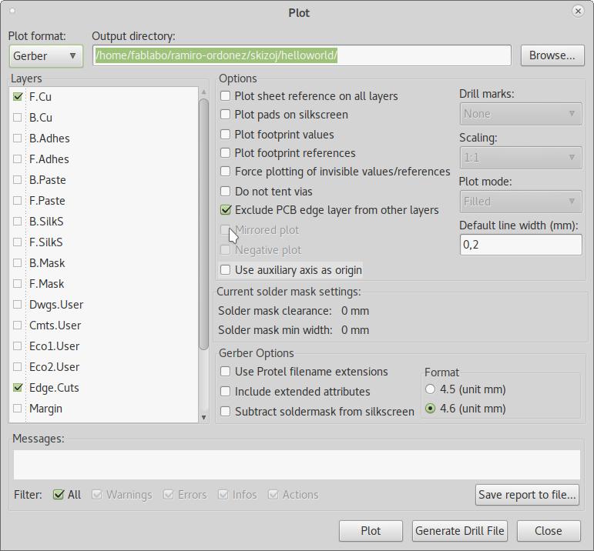Enable the B.Adhes layer
Image resolution: width=594 pixels, height=551 pixels.
point(18,138)
